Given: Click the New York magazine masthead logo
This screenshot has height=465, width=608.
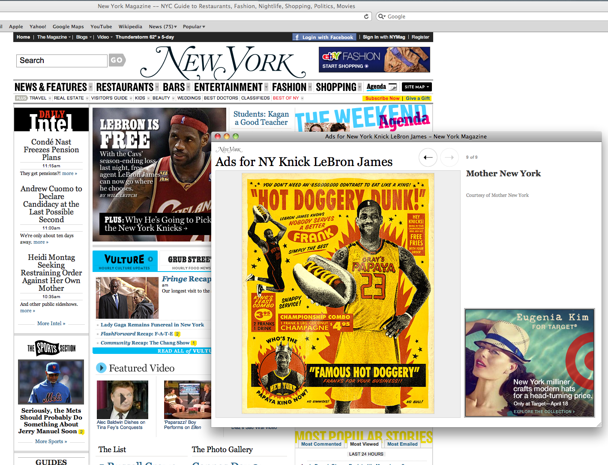Looking at the screenshot, I should tap(223, 62).
